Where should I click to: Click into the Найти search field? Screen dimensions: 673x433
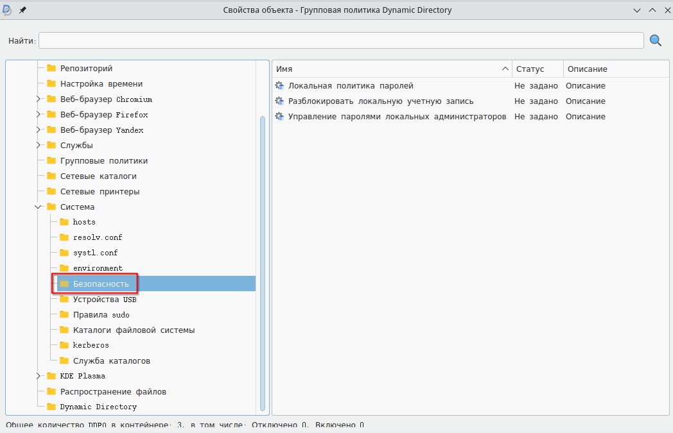tap(340, 41)
